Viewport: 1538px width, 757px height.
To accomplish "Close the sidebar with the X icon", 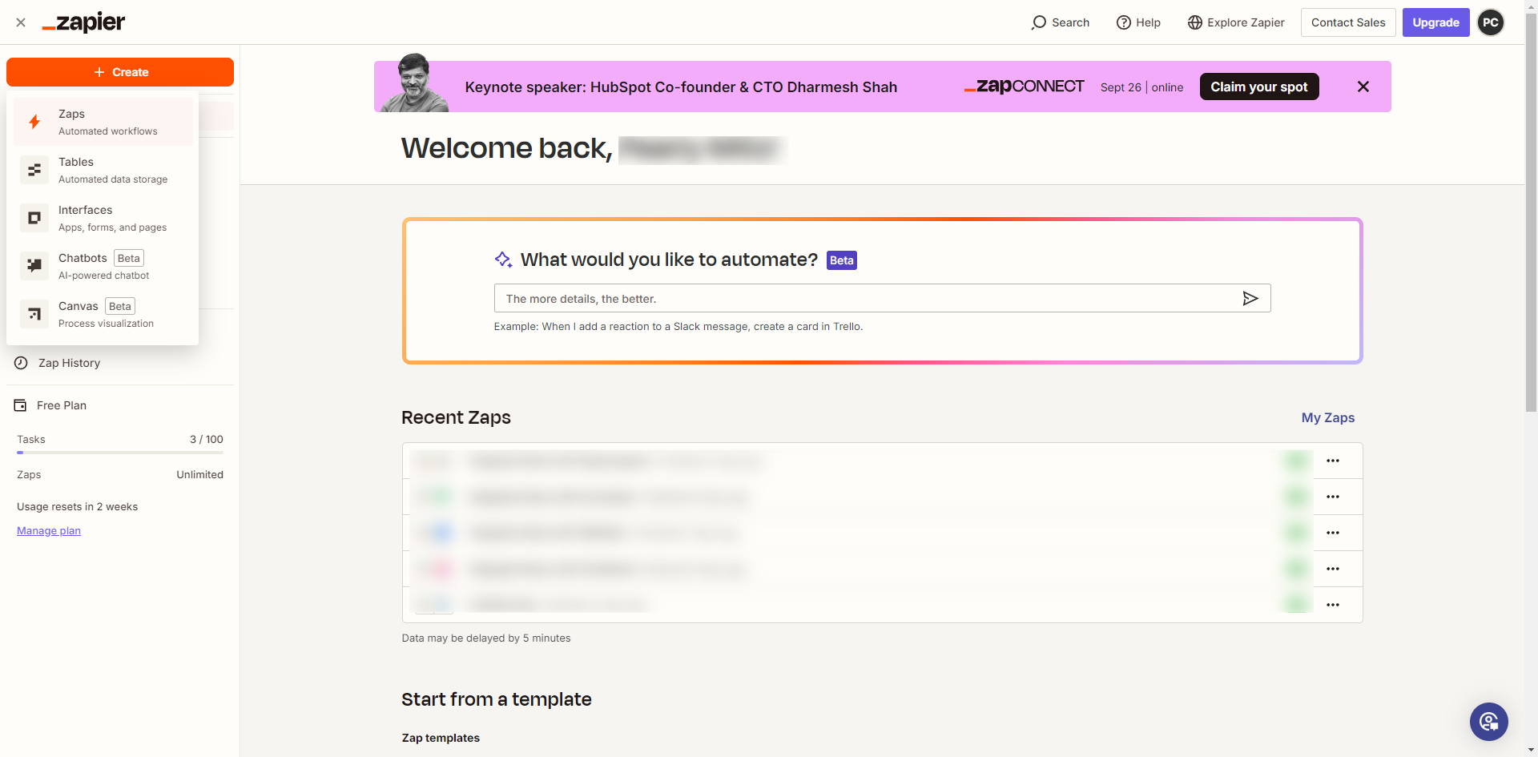I will point(21,22).
